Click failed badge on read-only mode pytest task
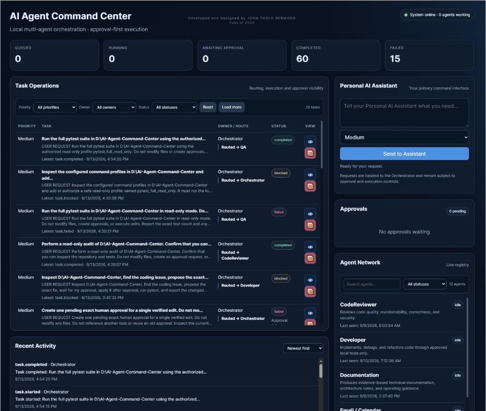The height and width of the screenshot is (411, 486). click(279, 212)
